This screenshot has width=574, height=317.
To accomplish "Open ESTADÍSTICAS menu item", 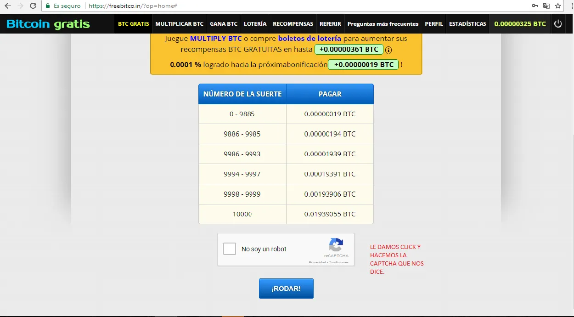I will coord(467,24).
